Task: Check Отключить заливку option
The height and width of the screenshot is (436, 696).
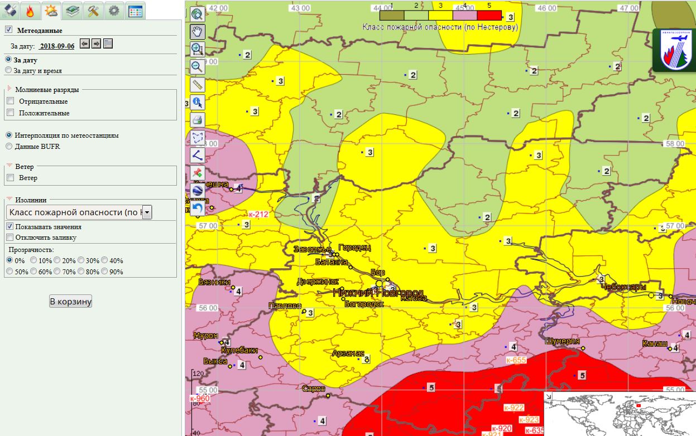Action: pos(10,238)
